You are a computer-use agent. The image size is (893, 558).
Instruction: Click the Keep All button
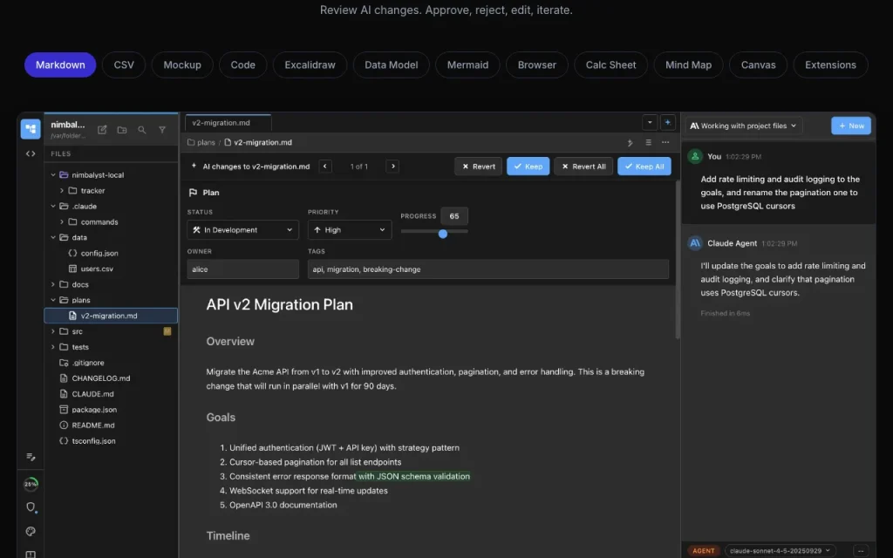644,167
